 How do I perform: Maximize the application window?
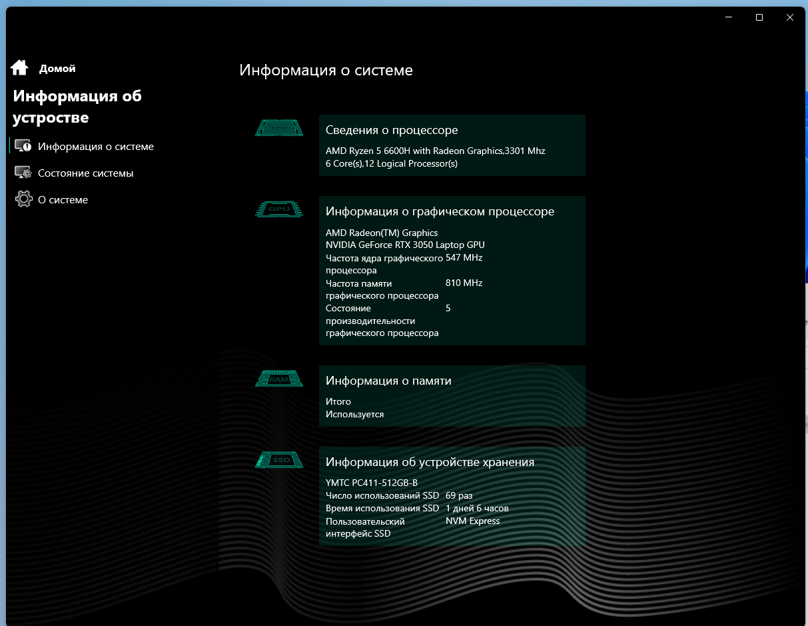759,18
